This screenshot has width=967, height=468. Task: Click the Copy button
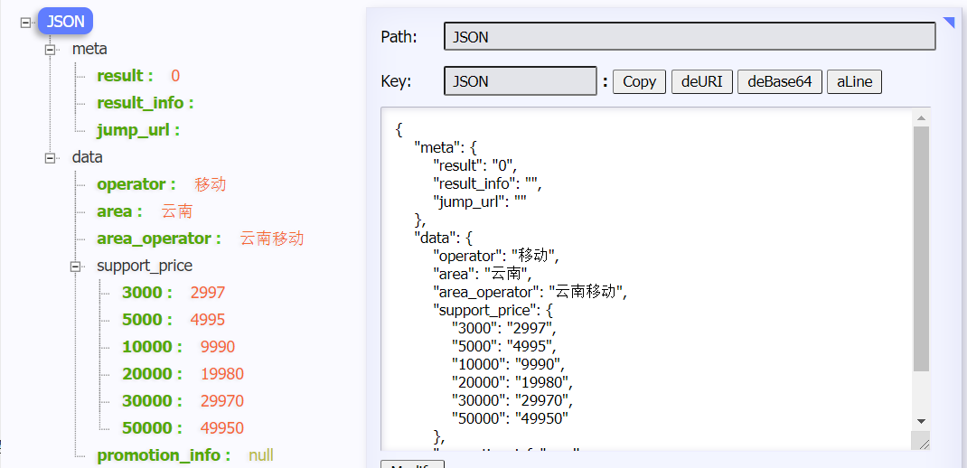point(639,81)
